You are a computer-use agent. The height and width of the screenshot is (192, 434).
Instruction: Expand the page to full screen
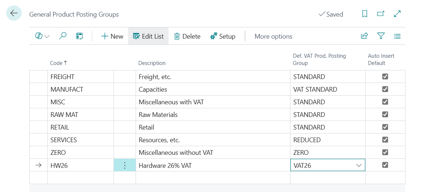tap(397, 14)
